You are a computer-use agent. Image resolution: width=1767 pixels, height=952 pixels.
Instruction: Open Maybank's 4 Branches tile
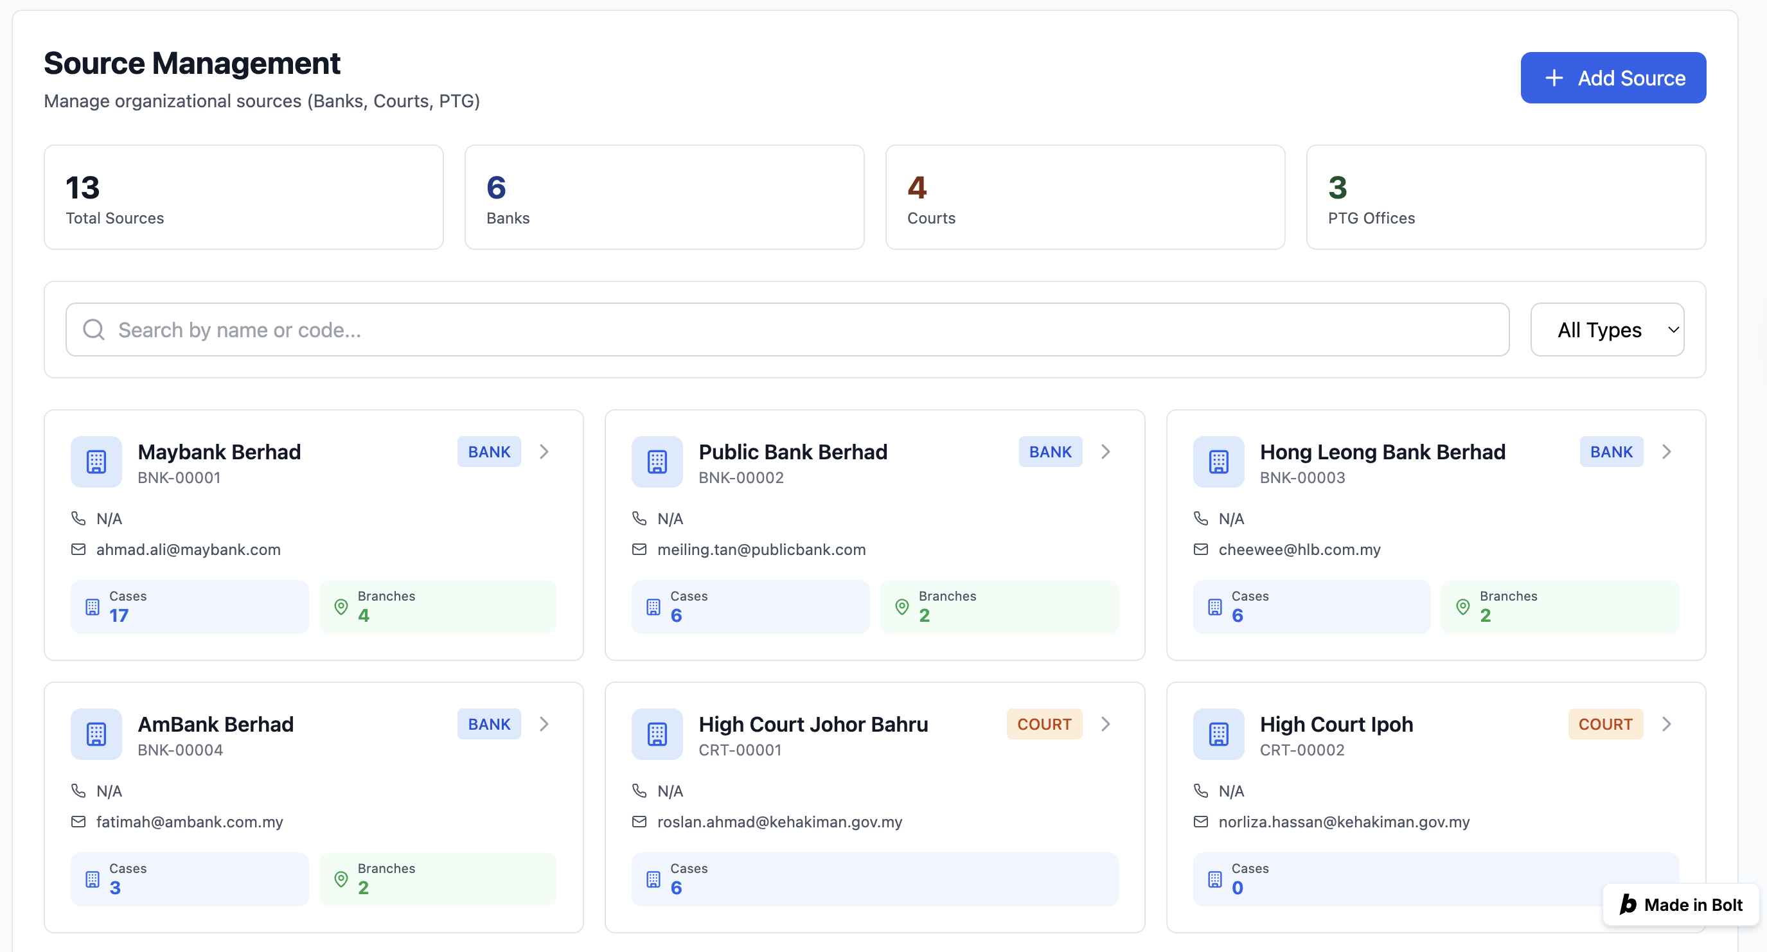(x=438, y=606)
